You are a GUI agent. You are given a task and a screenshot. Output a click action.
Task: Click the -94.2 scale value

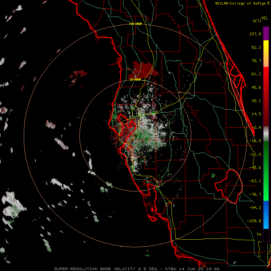coord(255,207)
